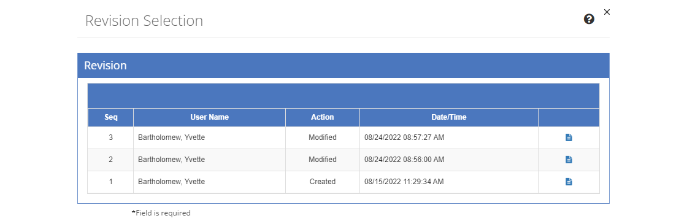Select the row with sequence number 1
Image resolution: width=687 pixels, height=221 pixels.
(x=343, y=182)
